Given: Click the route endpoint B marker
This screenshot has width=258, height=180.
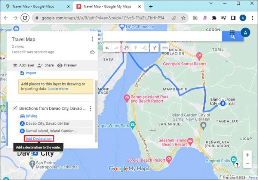Looking at the screenshot, I should point(223,103).
